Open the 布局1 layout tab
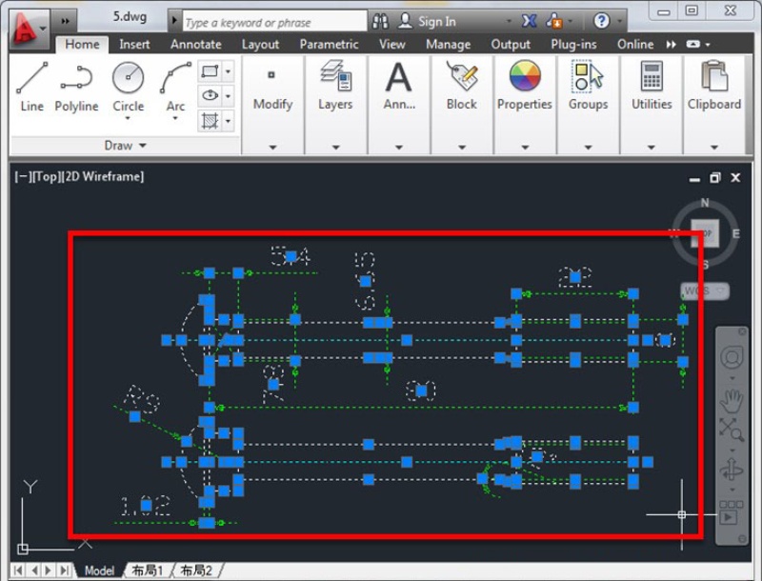762x581 pixels. tap(145, 570)
